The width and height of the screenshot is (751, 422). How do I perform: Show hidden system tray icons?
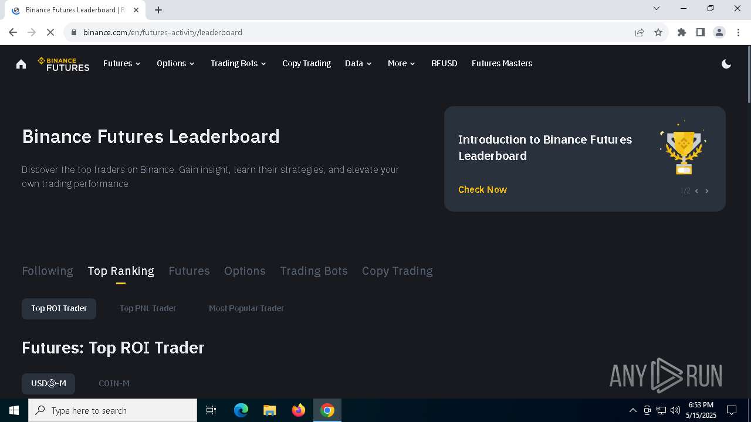(632, 410)
